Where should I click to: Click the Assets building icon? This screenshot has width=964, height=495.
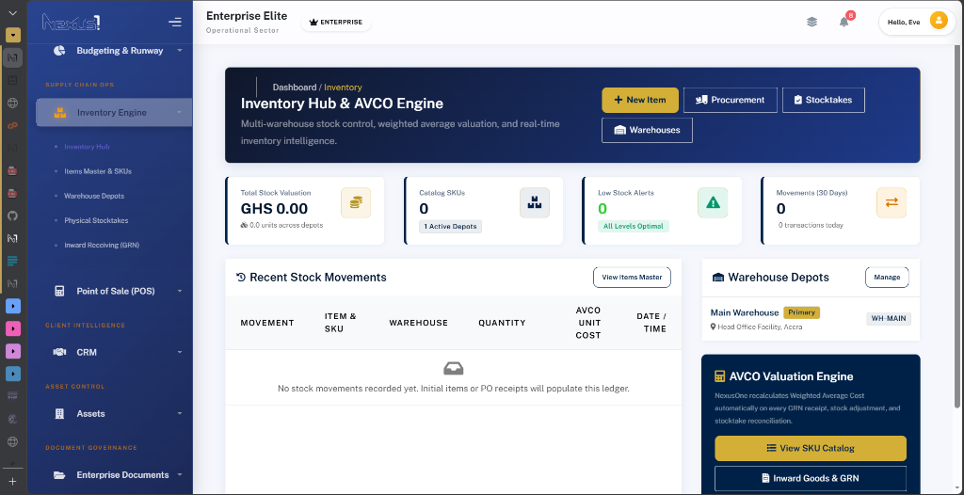59,414
